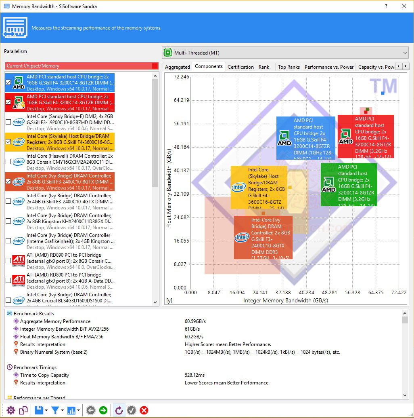Uncheck Skylake Host Bridge entry checkbox
Viewport: 414px width, 418px height.
[x=8, y=142]
